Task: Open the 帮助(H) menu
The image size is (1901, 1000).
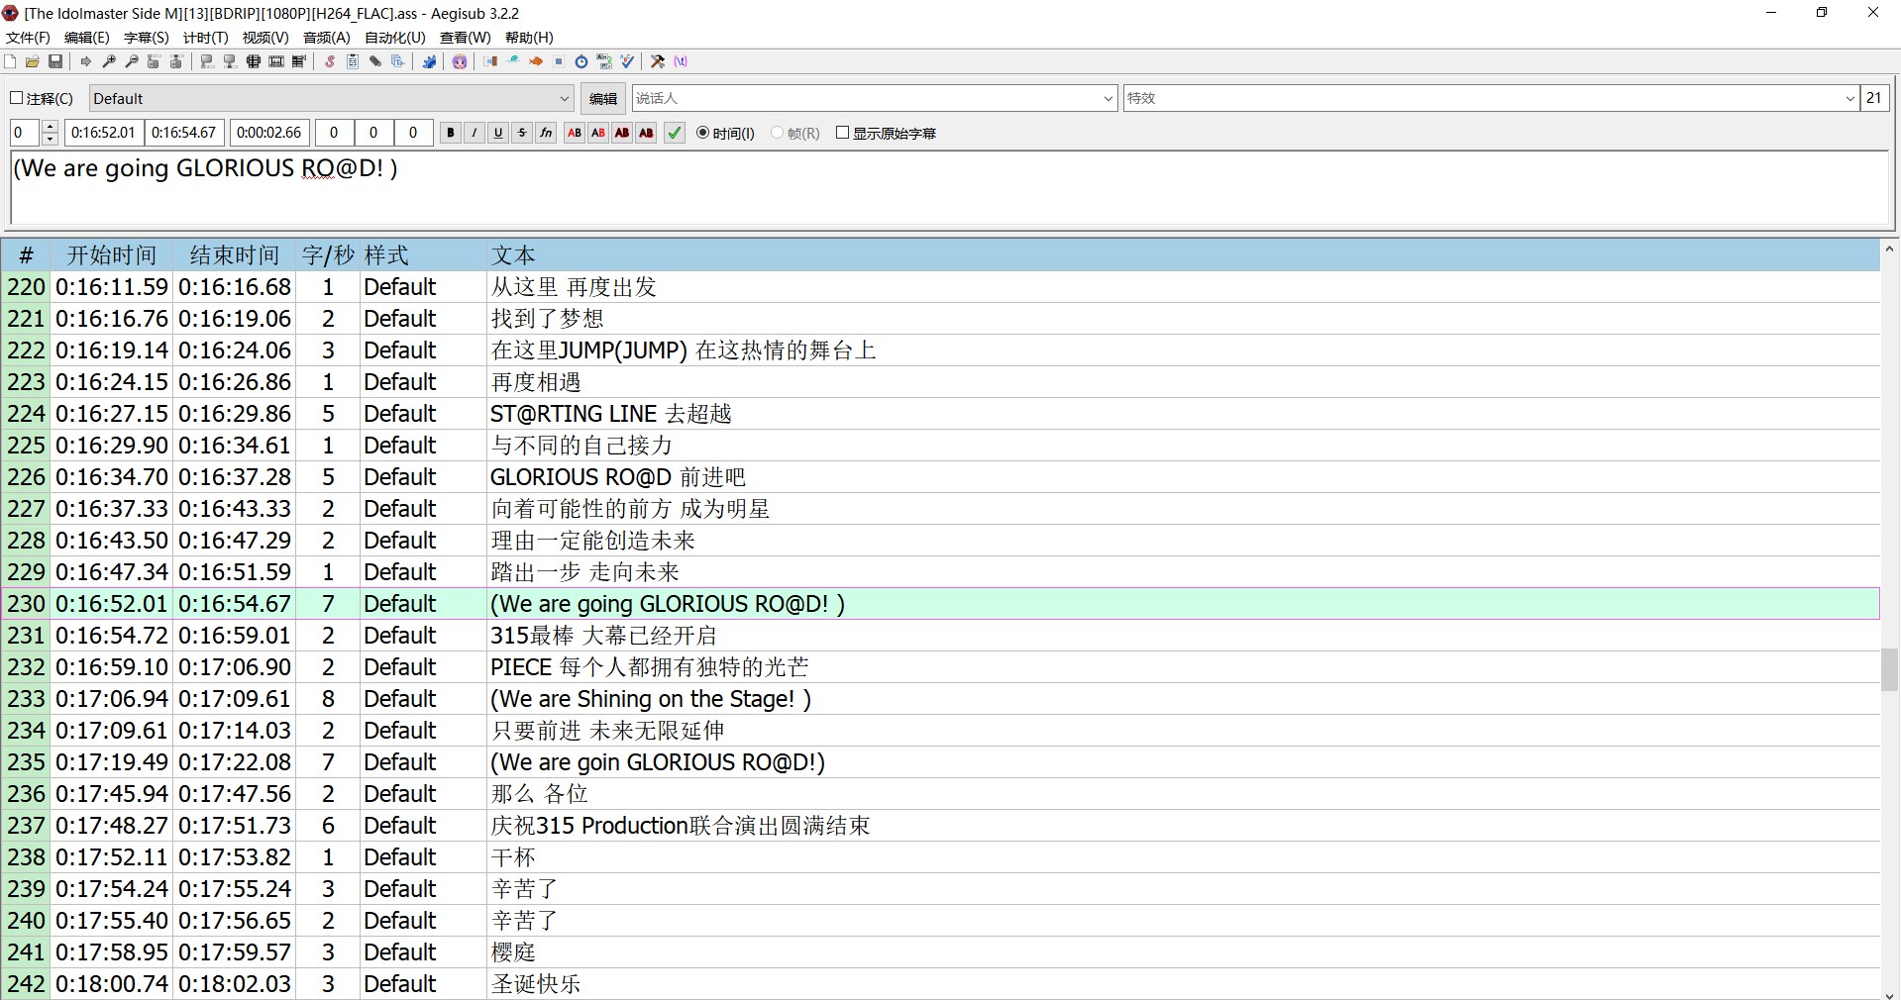Action: coord(529,38)
